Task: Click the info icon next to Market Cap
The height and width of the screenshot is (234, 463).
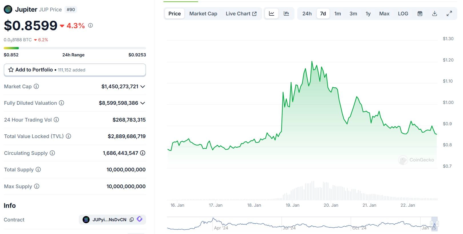Action: point(36,86)
